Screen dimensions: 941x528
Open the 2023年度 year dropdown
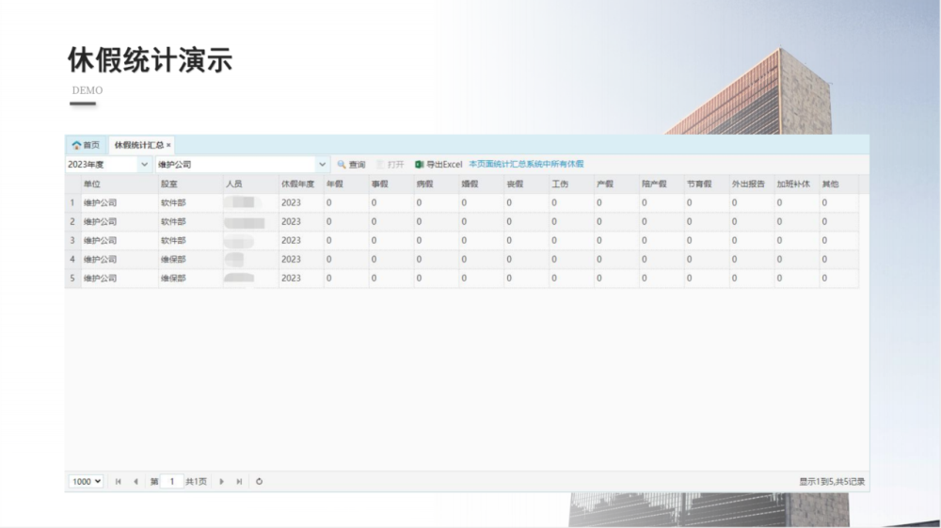pos(145,165)
